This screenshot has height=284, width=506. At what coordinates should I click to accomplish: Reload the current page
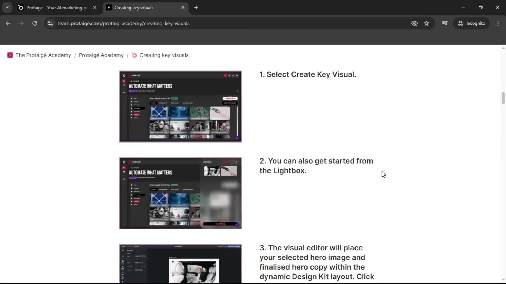click(x=35, y=23)
